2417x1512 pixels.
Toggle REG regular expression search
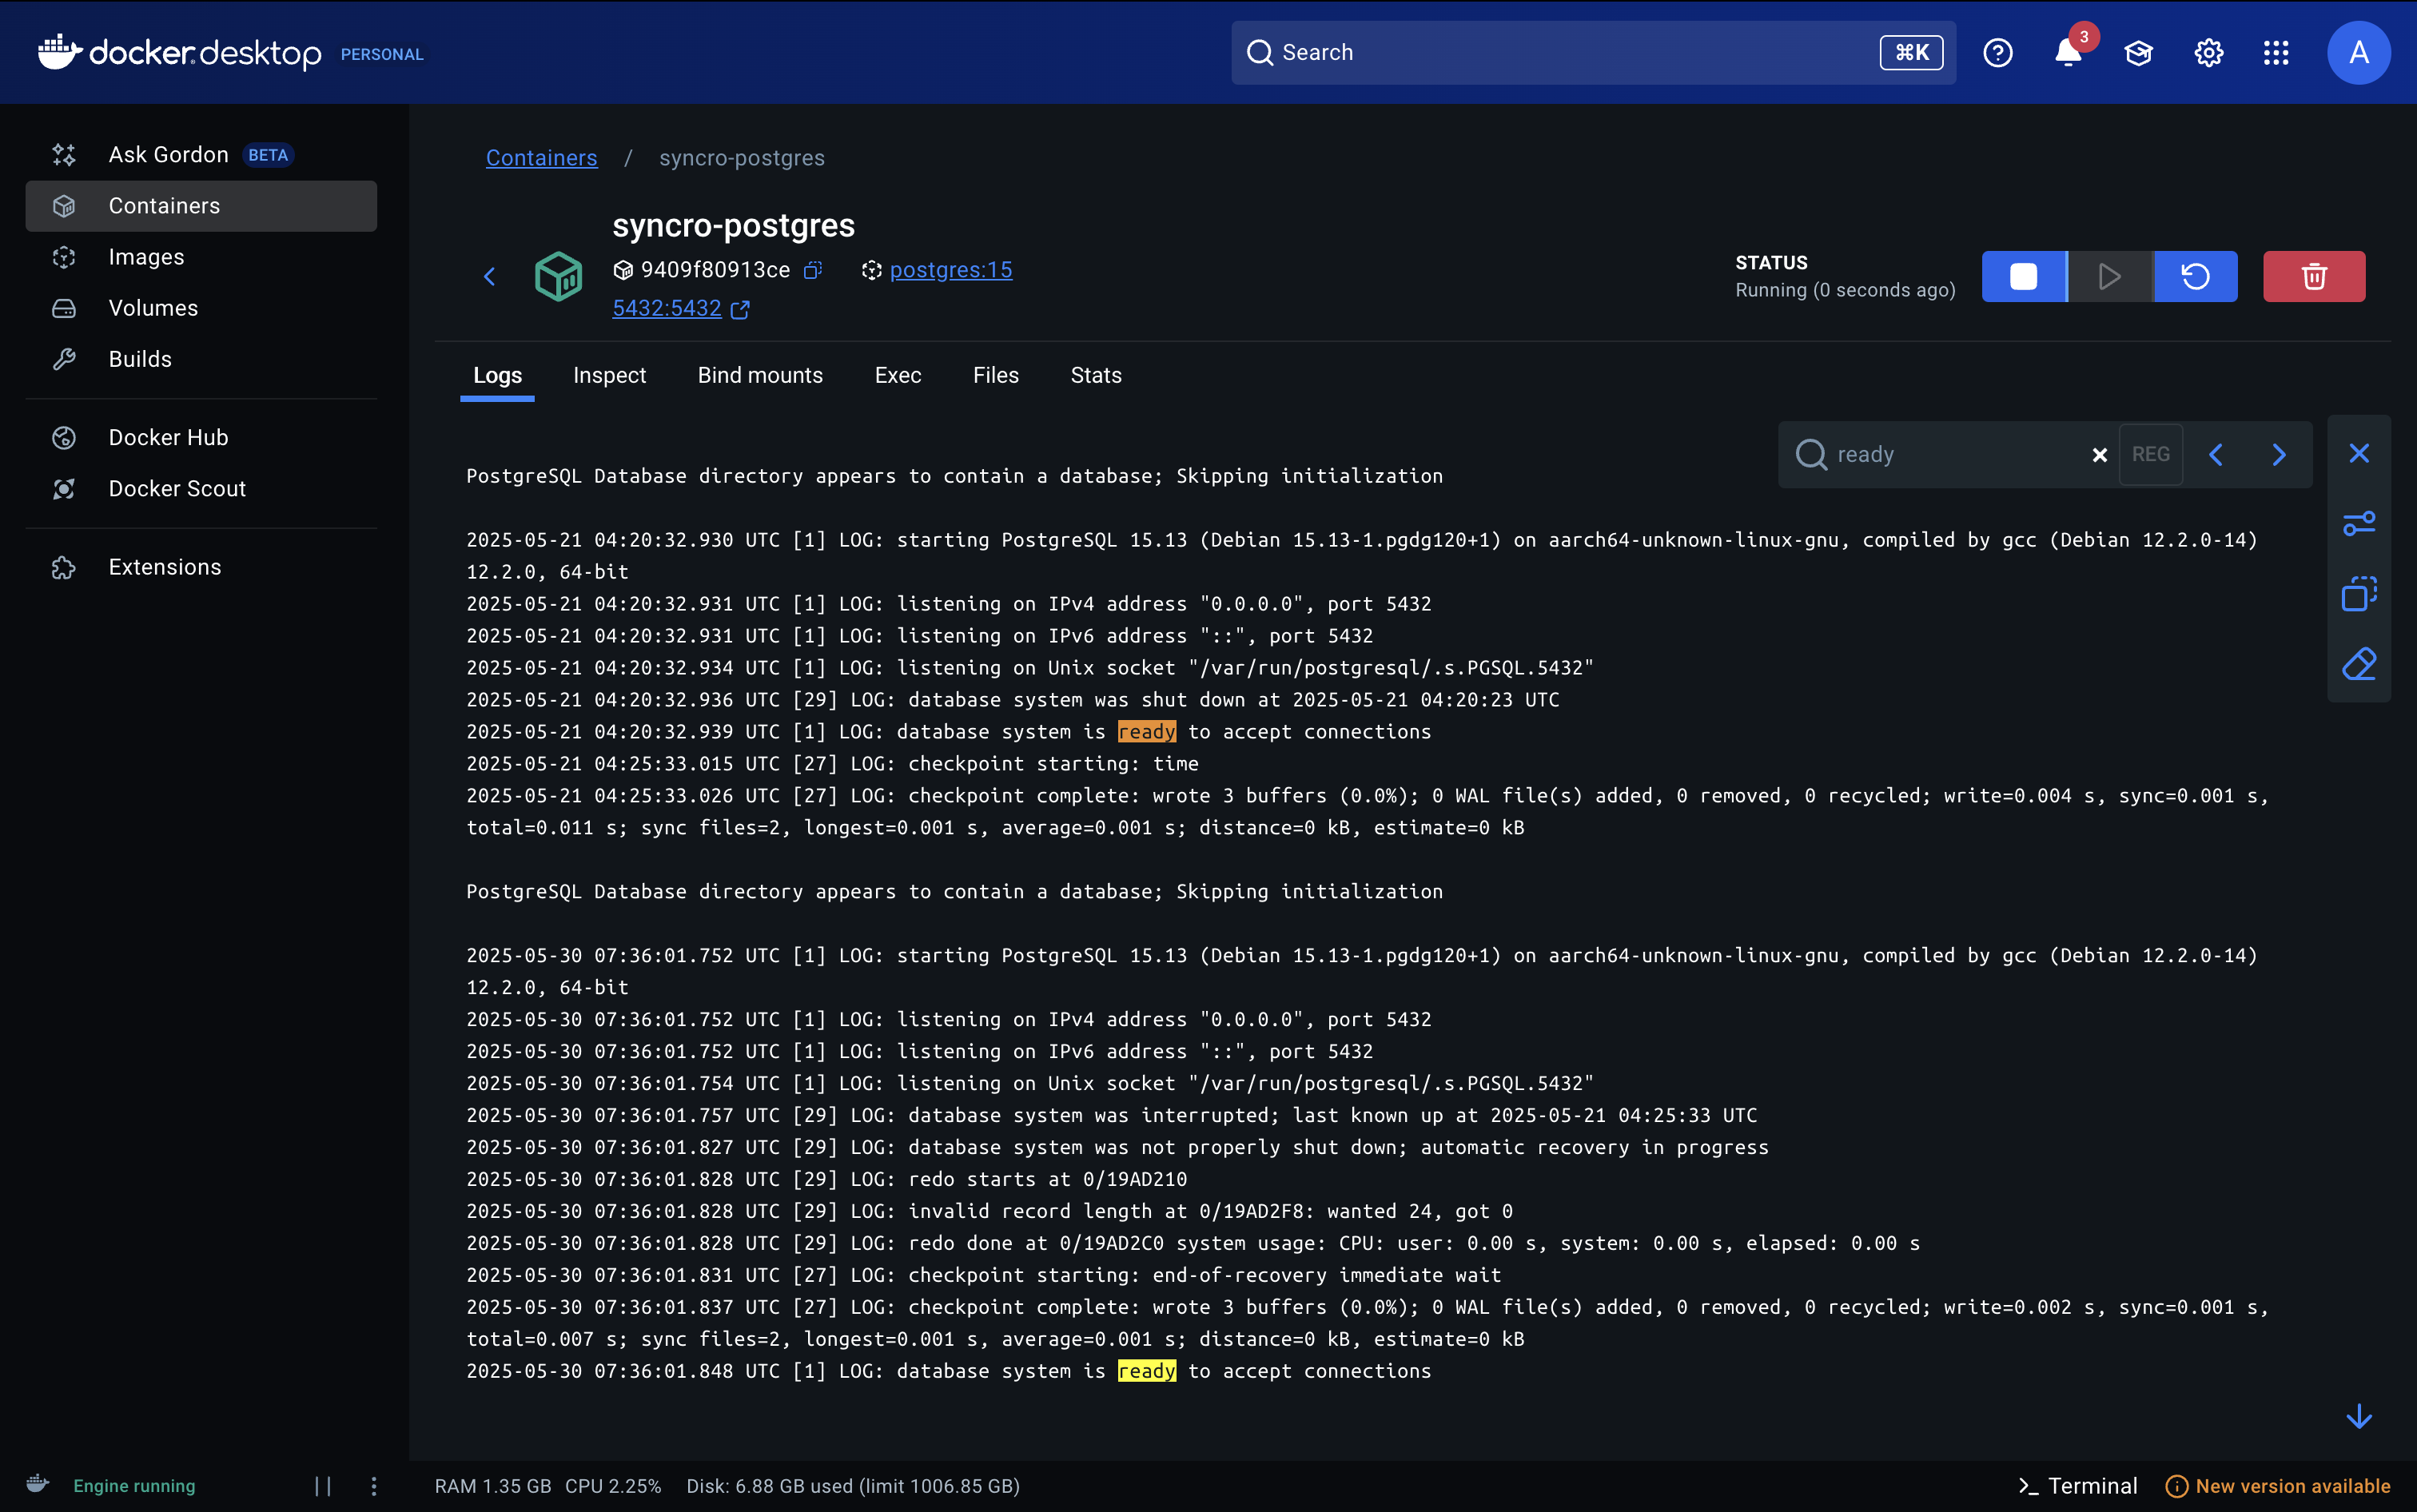click(x=2150, y=455)
